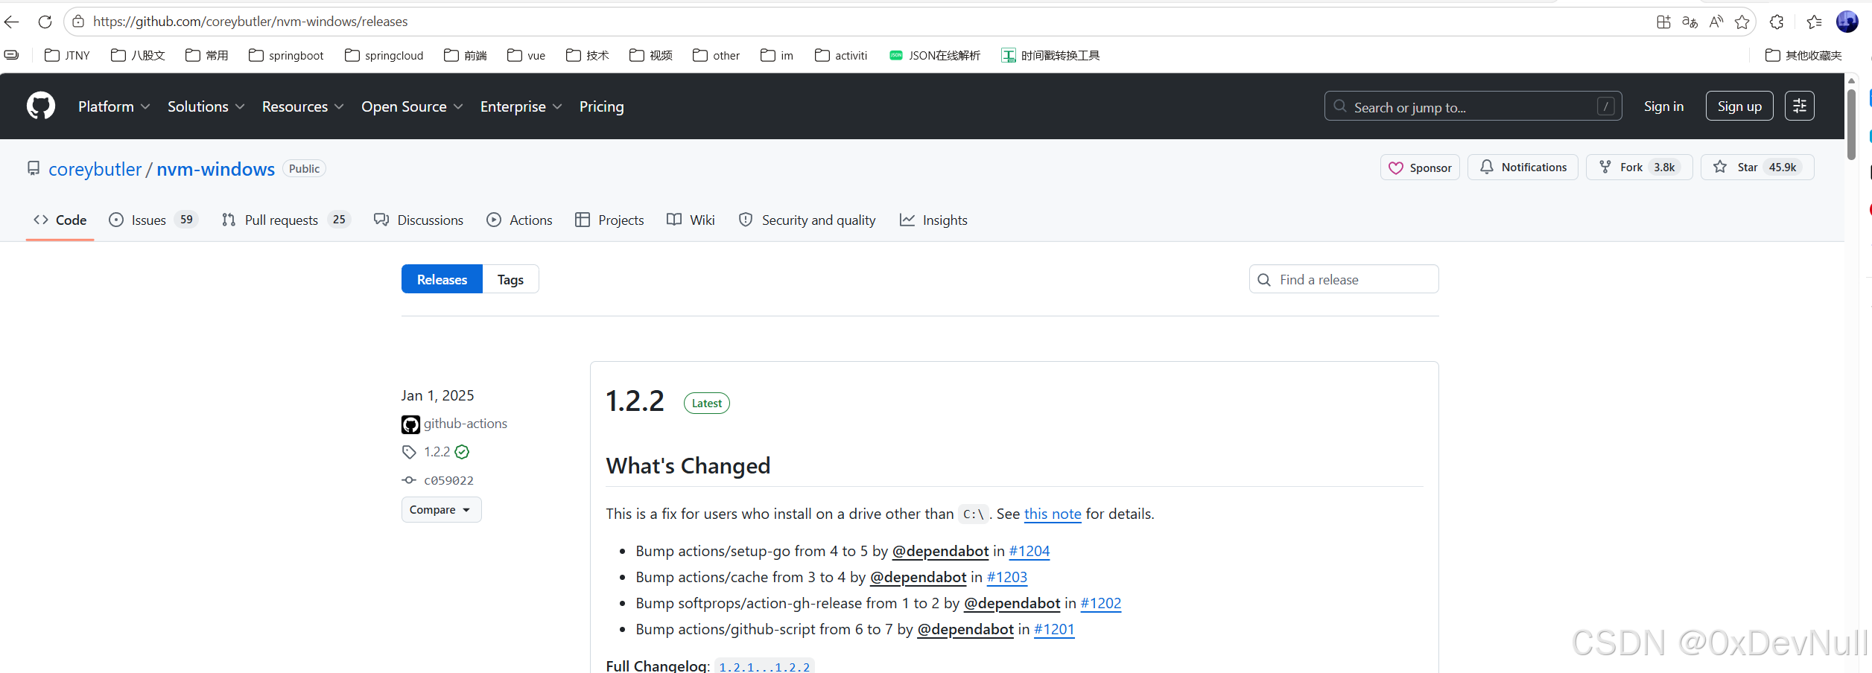This screenshot has height=673, width=1872.
Task: Open the JSON在线解析 bookmark
Action: coord(935,55)
